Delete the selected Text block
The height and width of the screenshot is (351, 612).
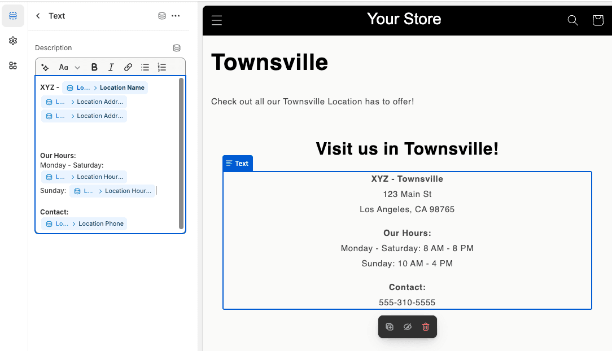point(426,327)
